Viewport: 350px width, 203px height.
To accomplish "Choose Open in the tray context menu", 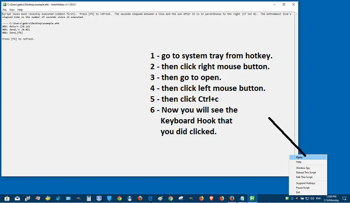I will click(308, 157).
